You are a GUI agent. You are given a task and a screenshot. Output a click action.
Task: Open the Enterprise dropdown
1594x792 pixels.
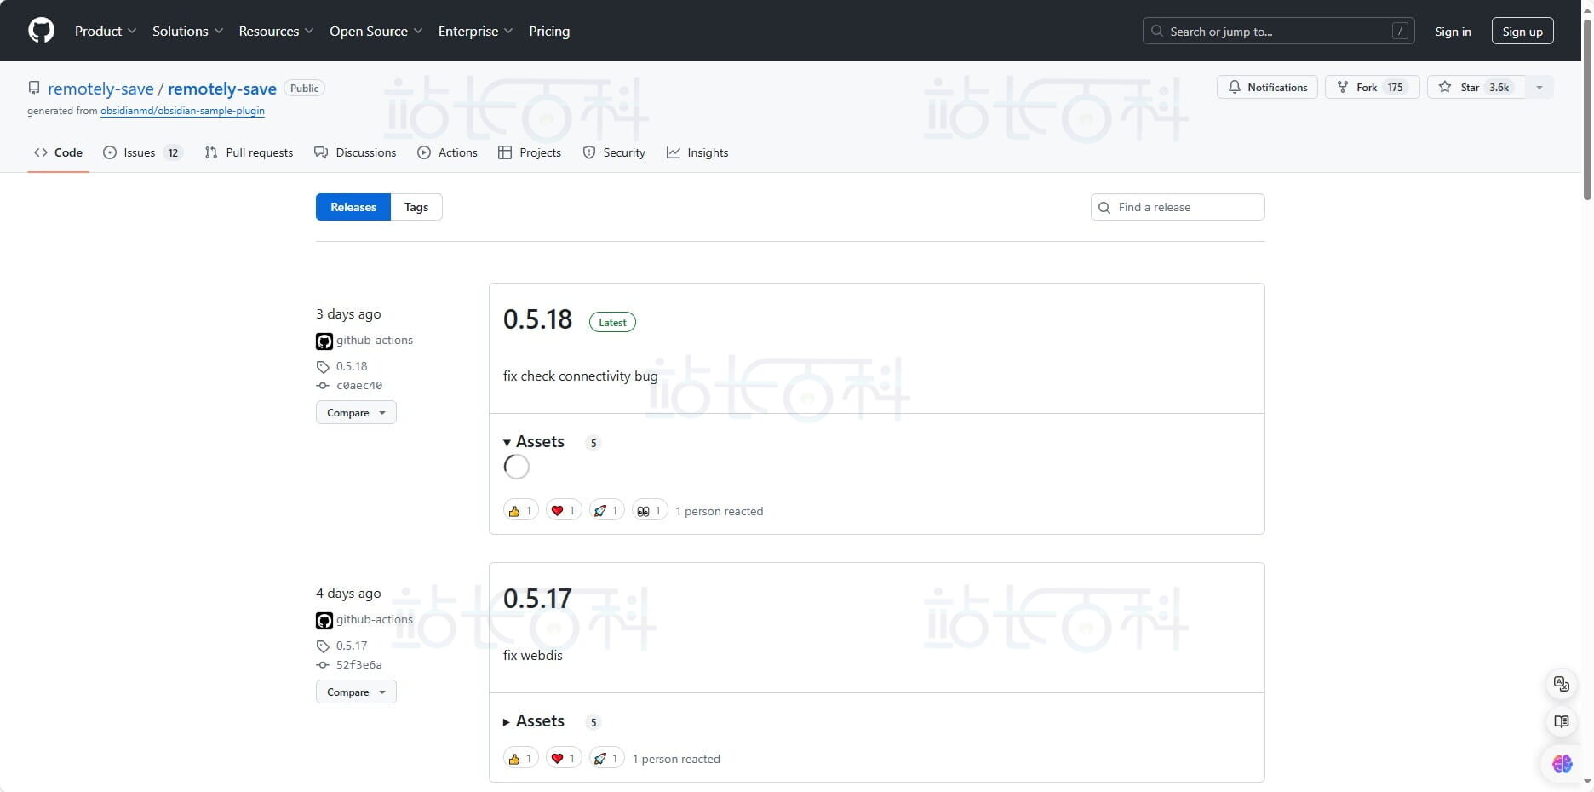[475, 31]
